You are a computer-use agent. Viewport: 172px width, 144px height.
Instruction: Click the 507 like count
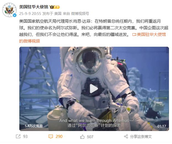[x=90, y=137]
